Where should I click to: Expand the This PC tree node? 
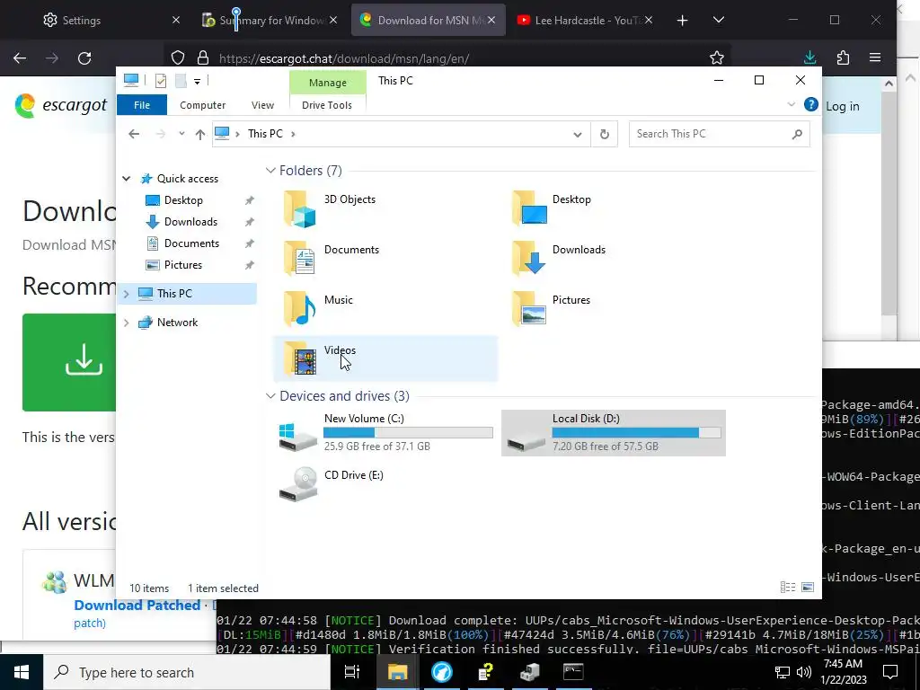126,294
